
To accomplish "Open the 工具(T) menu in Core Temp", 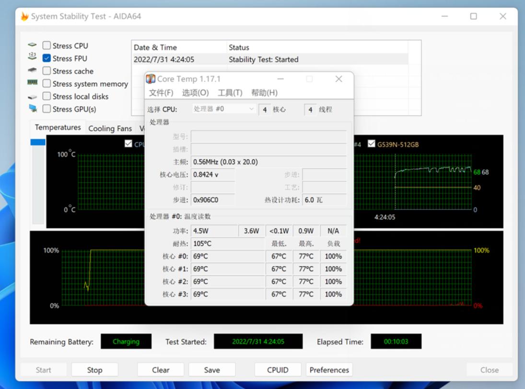I will (230, 93).
